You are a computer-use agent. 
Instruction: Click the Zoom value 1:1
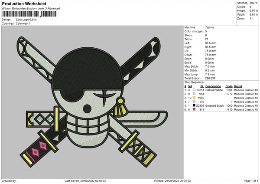pos(251,18)
